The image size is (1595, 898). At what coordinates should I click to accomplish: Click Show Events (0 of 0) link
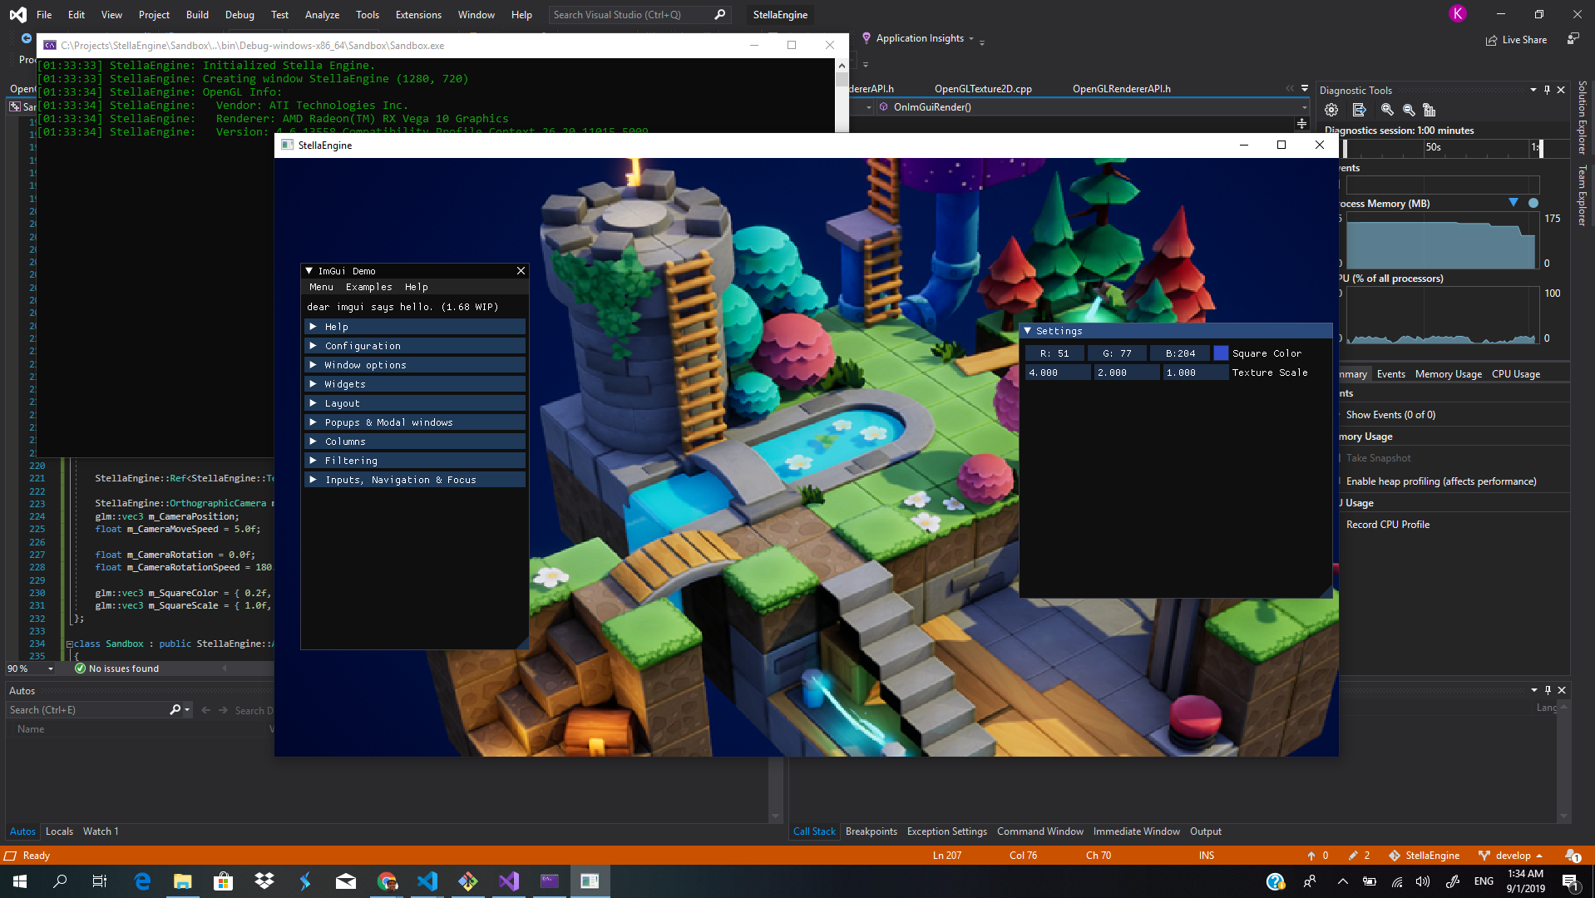tap(1390, 415)
